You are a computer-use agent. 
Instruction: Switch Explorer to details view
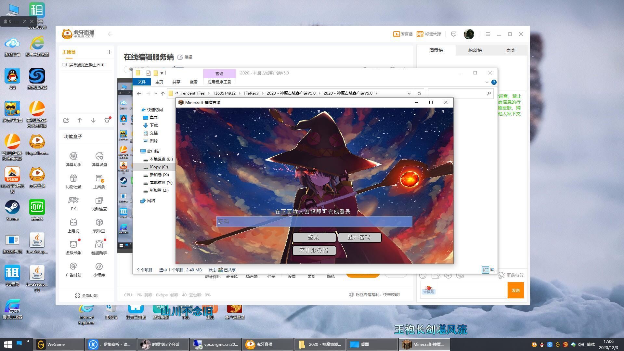pos(486,270)
